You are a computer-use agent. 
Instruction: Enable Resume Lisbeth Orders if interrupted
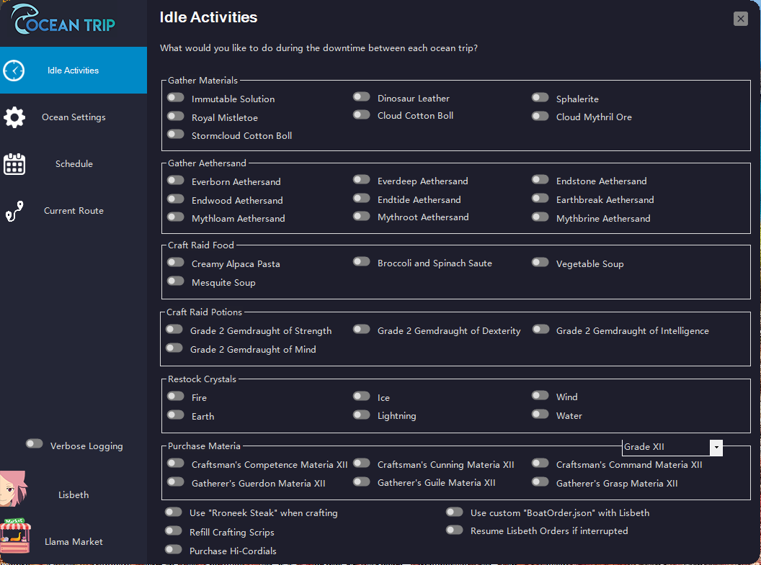pyautogui.click(x=454, y=530)
